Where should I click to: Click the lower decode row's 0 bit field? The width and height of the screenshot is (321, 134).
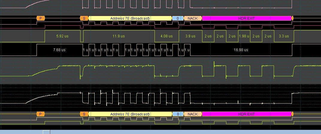point(178,114)
